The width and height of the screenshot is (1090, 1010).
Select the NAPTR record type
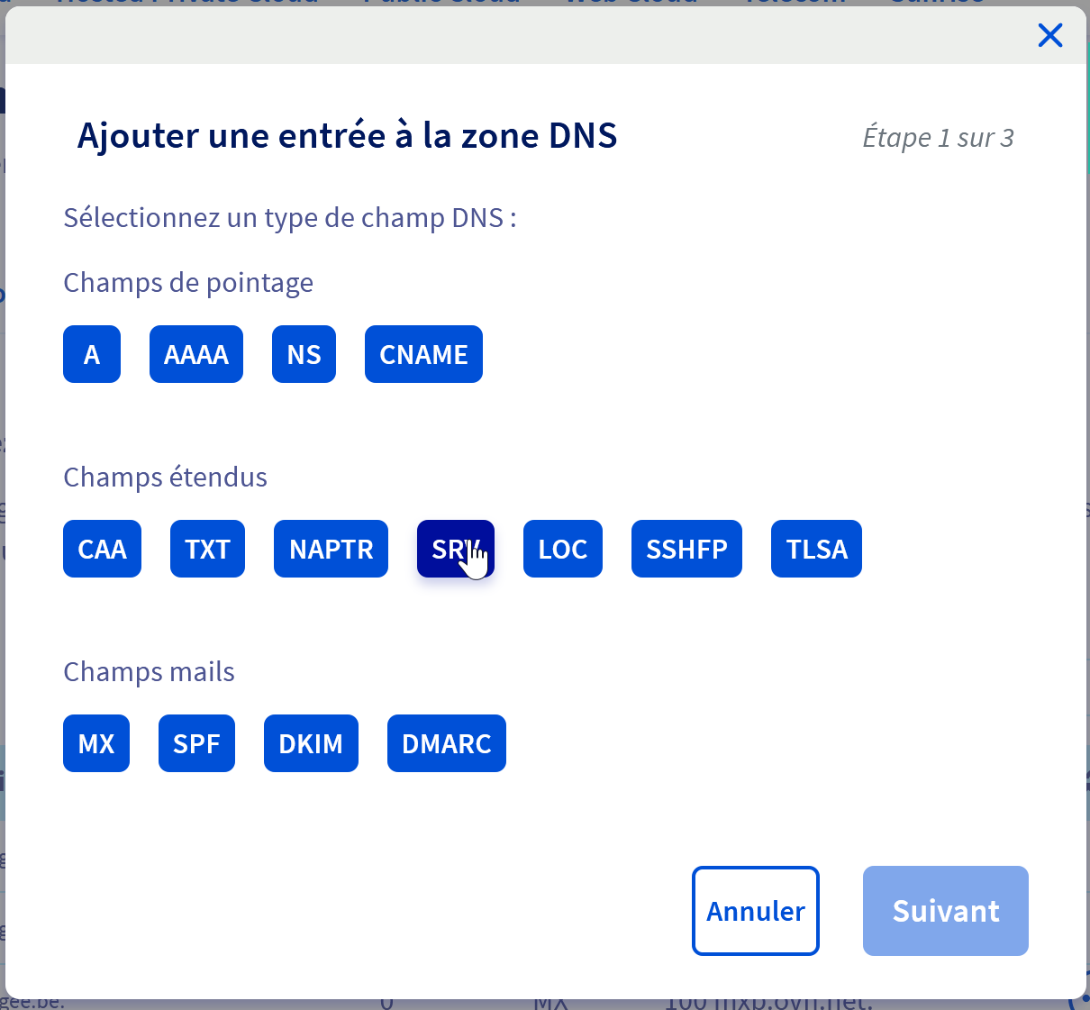coord(331,549)
